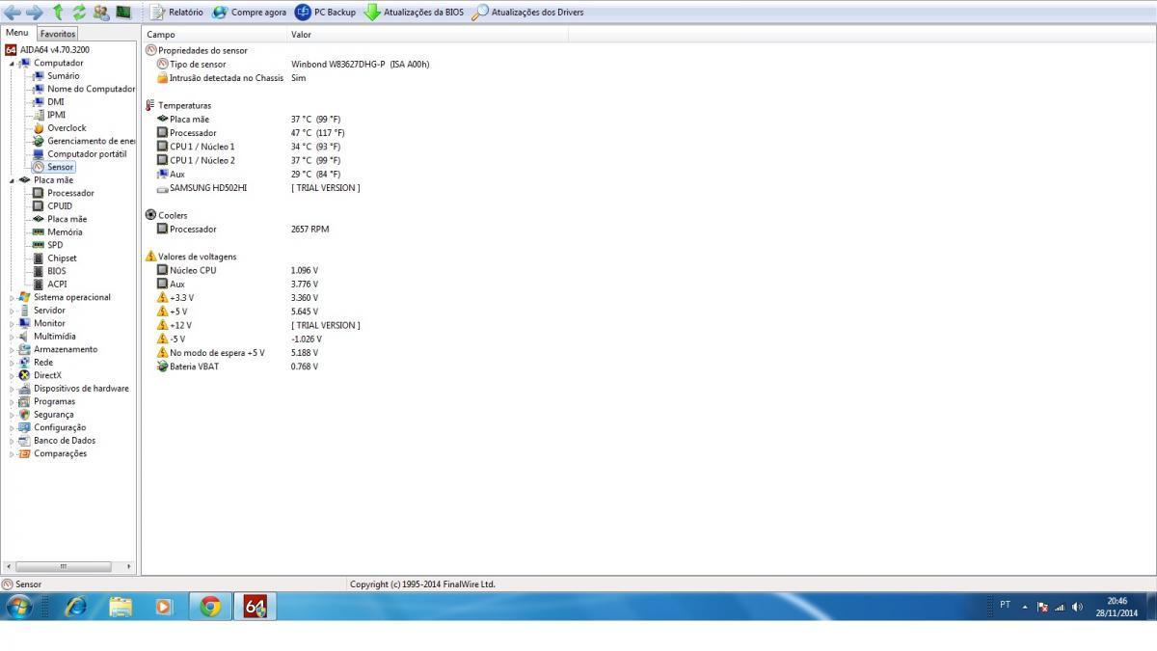Select Dispositivos de hardware in the tree
The height and width of the screenshot is (651, 1157).
81,389
